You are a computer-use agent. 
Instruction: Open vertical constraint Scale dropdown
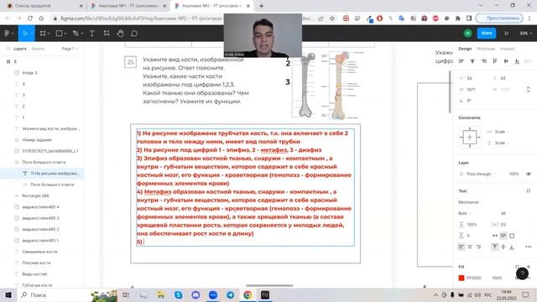(502, 143)
